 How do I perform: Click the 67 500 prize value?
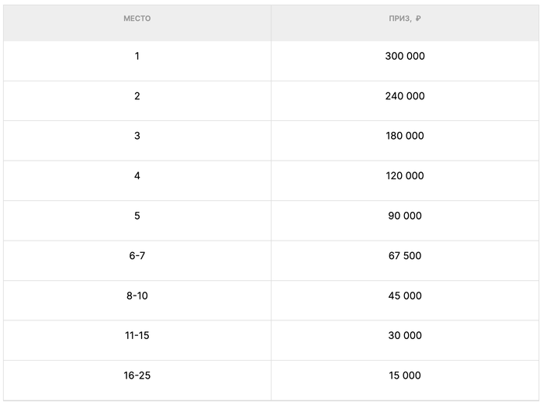[x=405, y=255]
